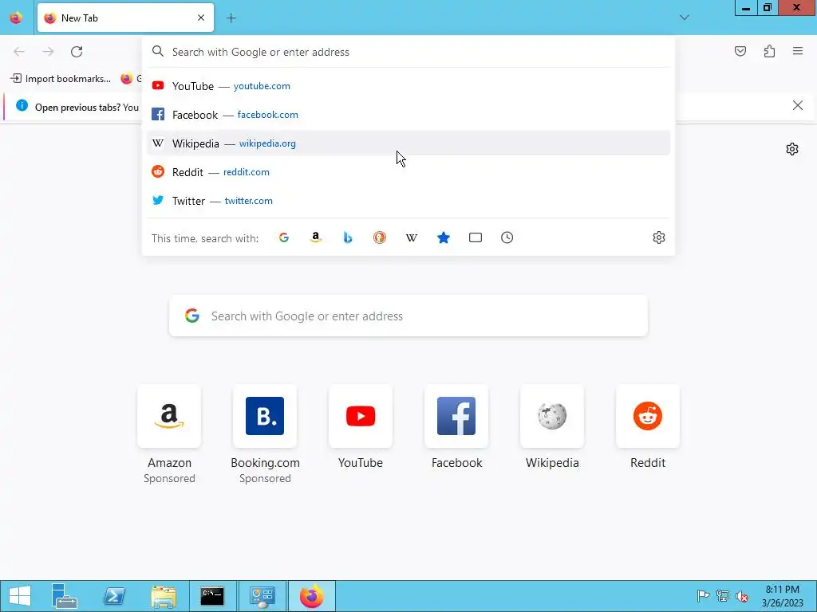The height and width of the screenshot is (612, 817).
Task: Search open tabs using the tab icon
Action: coord(476,237)
